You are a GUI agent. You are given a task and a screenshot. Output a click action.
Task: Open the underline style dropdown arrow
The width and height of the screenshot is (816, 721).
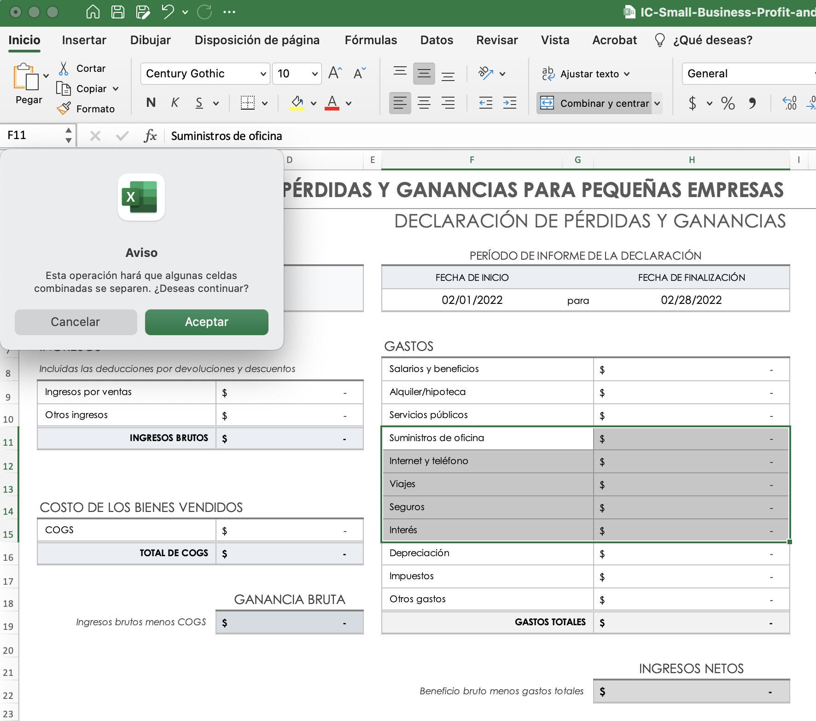216,103
